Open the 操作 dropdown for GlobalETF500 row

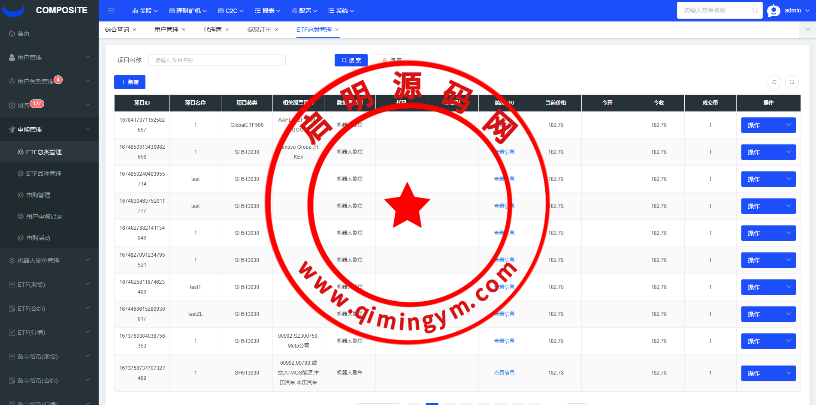(x=768, y=125)
